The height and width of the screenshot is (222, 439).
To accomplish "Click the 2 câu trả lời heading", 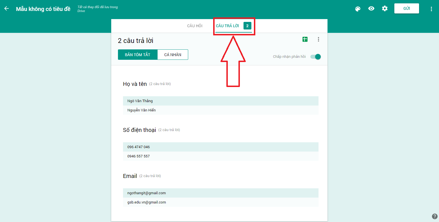I will pyautogui.click(x=136, y=41).
